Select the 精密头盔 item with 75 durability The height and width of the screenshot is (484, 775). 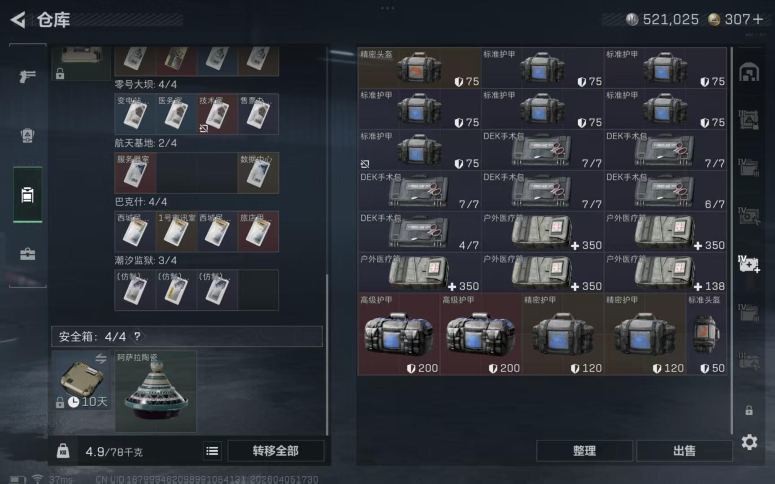419,68
